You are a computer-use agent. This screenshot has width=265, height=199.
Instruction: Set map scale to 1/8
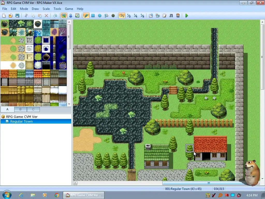[x=142, y=16]
